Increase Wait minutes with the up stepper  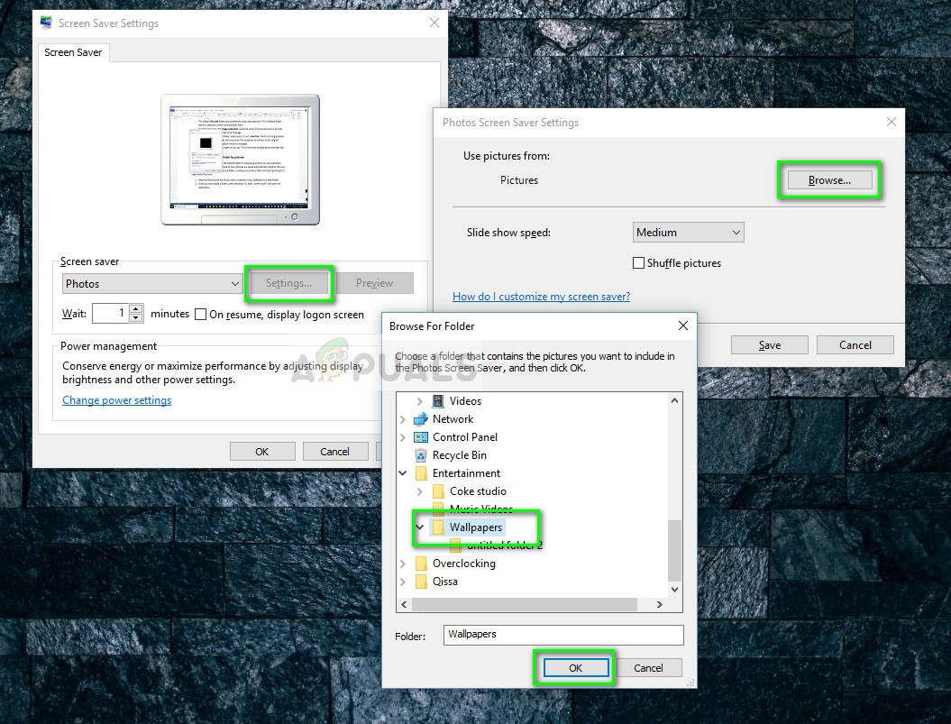click(x=138, y=309)
